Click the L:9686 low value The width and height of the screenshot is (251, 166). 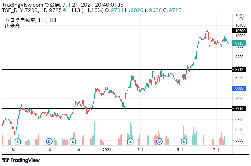[153, 10]
